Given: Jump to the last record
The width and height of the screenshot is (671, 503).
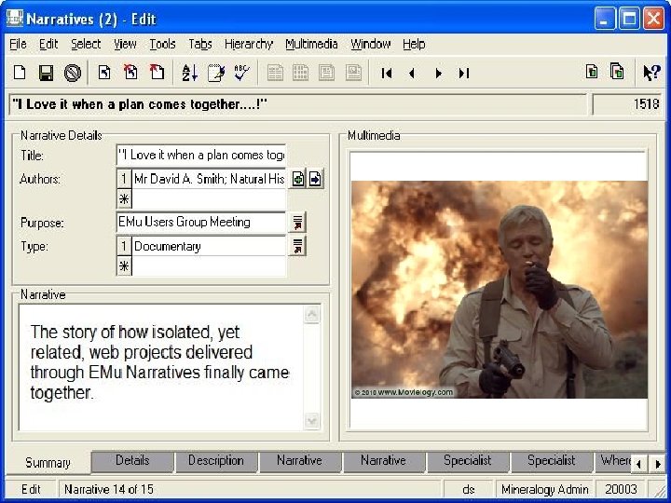Looking at the screenshot, I should click(464, 74).
